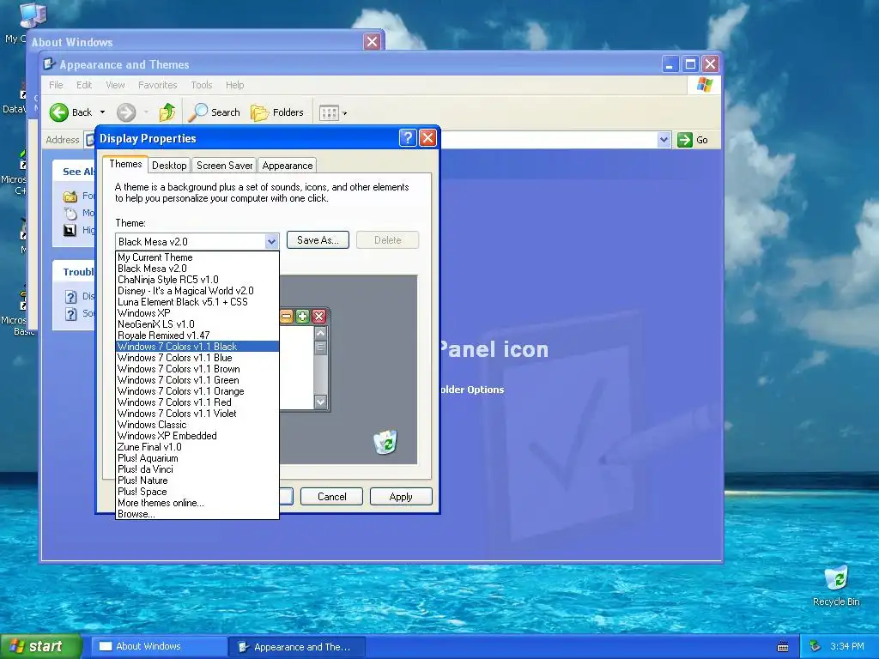879x659 pixels.
Task: Click the system tray icon beside clock
Action: pos(815,646)
